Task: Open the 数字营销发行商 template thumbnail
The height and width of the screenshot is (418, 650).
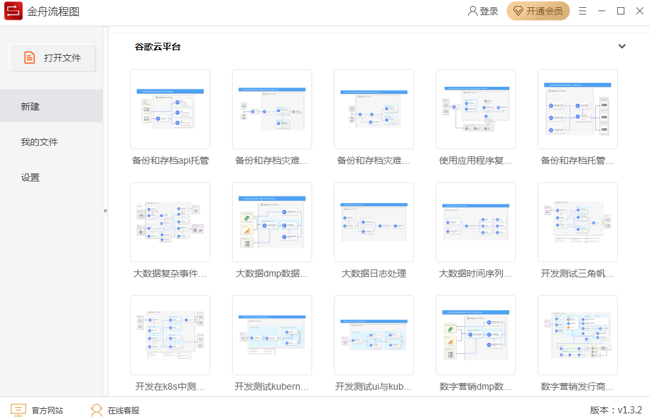Action: coord(578,335)
